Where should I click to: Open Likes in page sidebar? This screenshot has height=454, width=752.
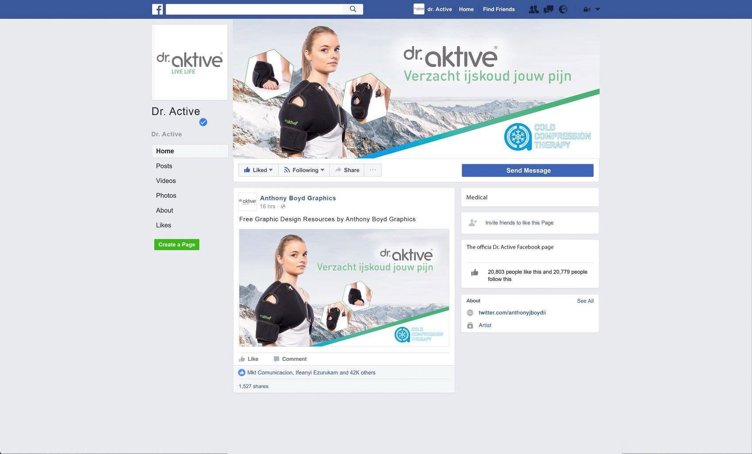pyautogui.click(x=164, y=225)
